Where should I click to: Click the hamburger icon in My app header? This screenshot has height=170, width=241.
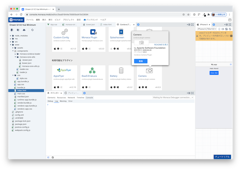click(x=231, y=64)
